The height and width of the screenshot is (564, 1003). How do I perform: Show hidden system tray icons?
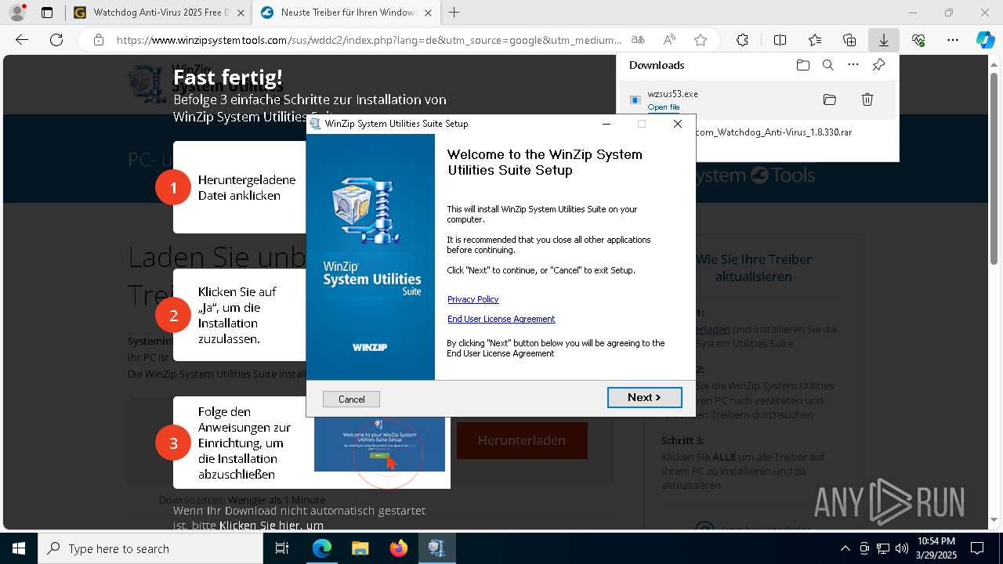[x=845, y=548]
